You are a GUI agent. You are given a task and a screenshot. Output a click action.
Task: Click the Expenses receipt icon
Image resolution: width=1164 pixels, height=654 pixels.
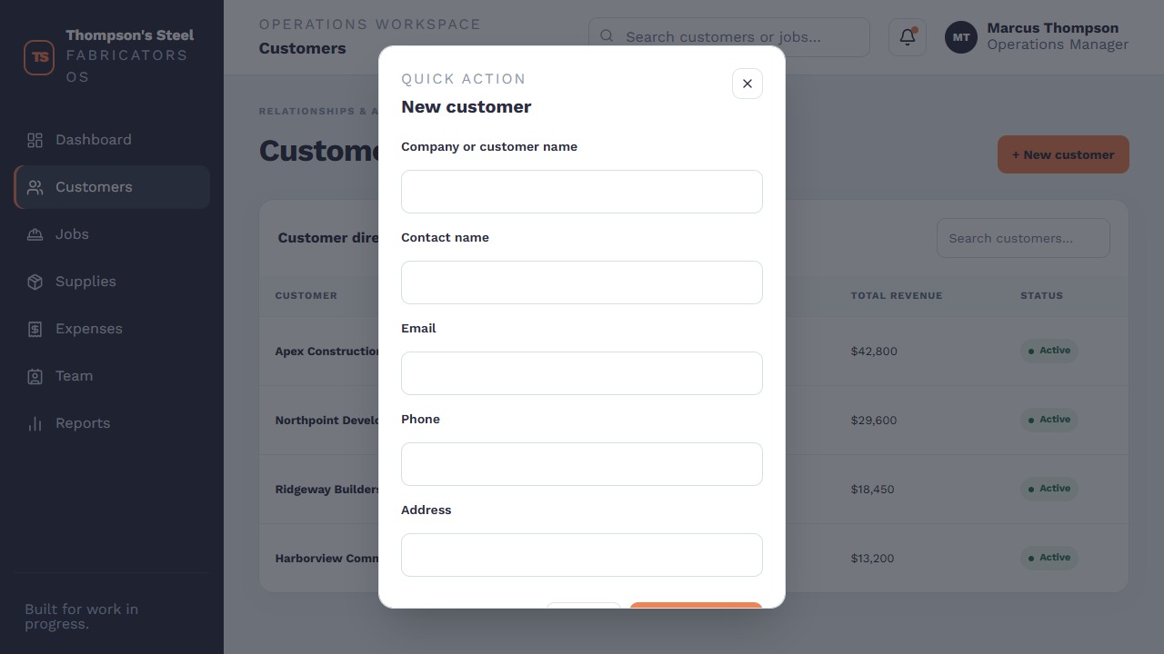coord(35,329)
